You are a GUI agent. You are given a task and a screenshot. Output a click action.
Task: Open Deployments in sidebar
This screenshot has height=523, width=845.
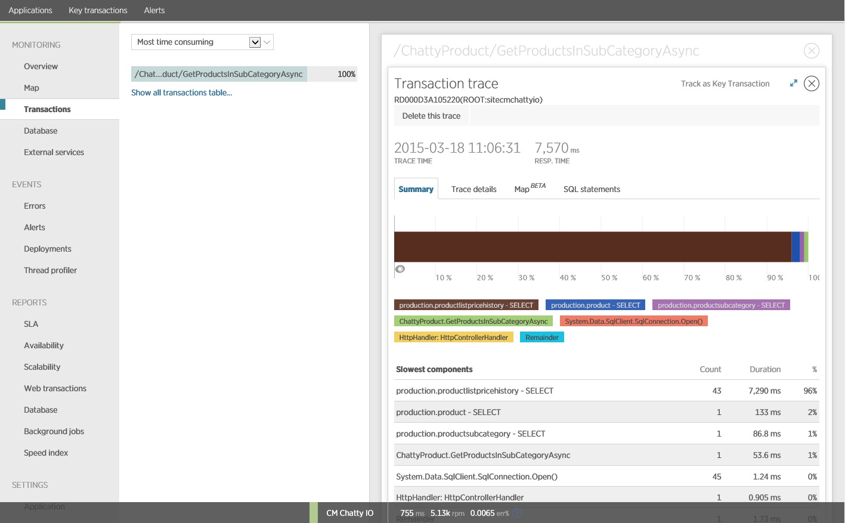pyautogui.click(x=48, y=249)
